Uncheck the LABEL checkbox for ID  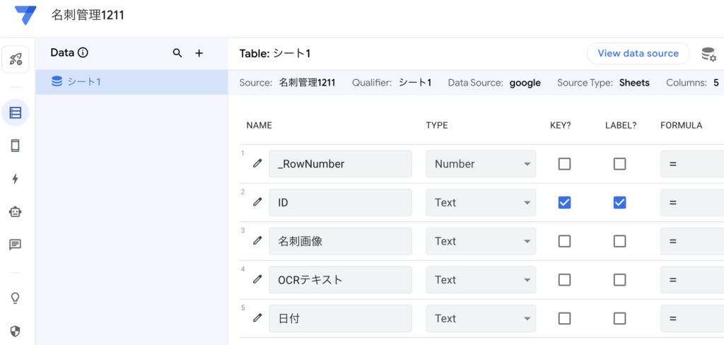pyautogui.click(x=619, y=202)
